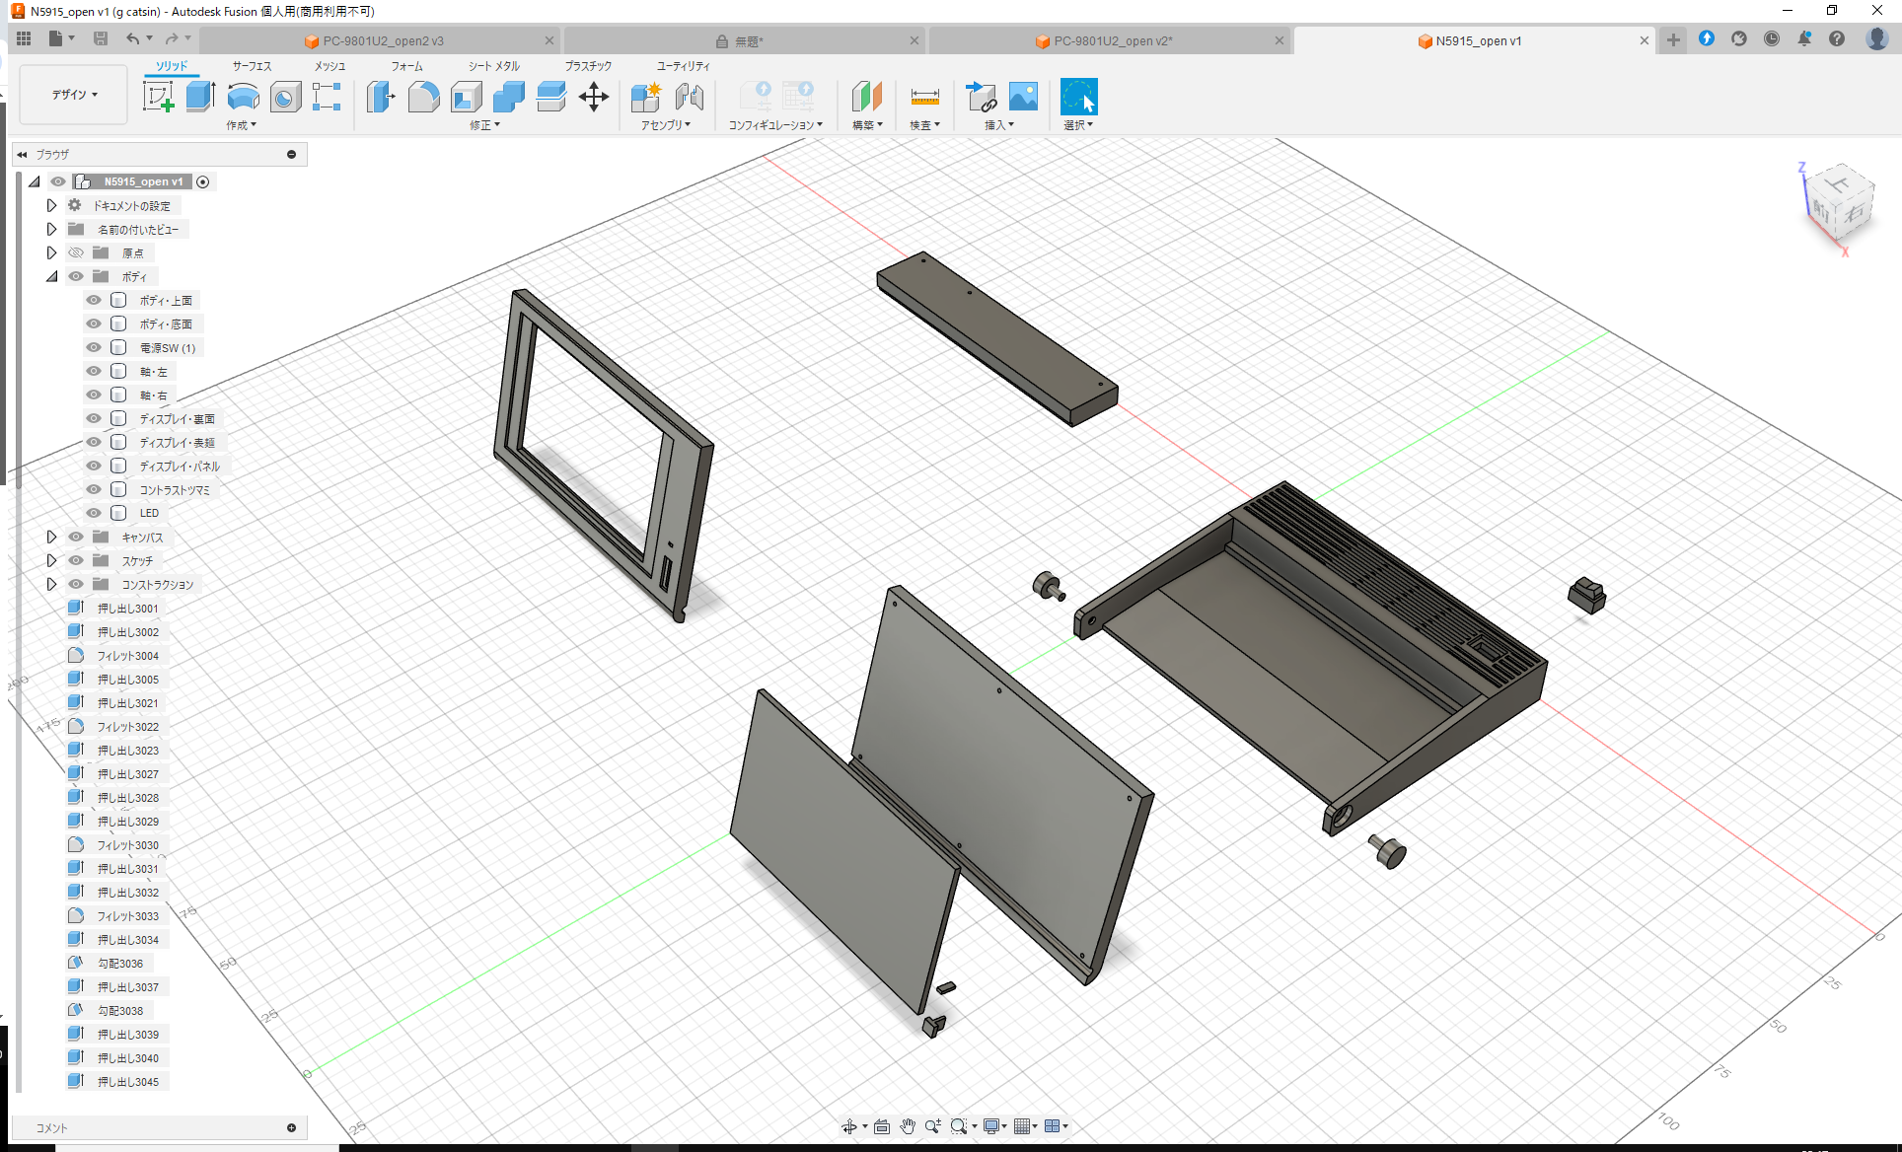The height and width of the screenshot is (1152, 1902).
Task: Activate the Pan tool at bottom
Action: point(907,1125)
